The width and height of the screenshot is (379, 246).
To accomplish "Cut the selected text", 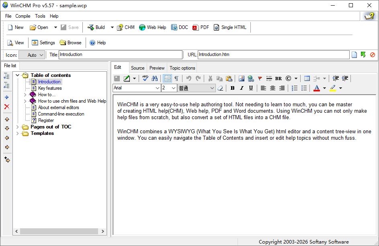I will (x=210, y=78).
